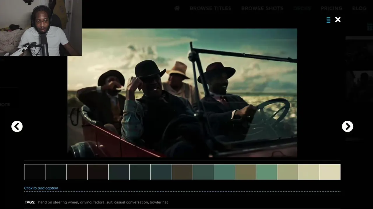Select the third palette swatch

click(77, 172)
